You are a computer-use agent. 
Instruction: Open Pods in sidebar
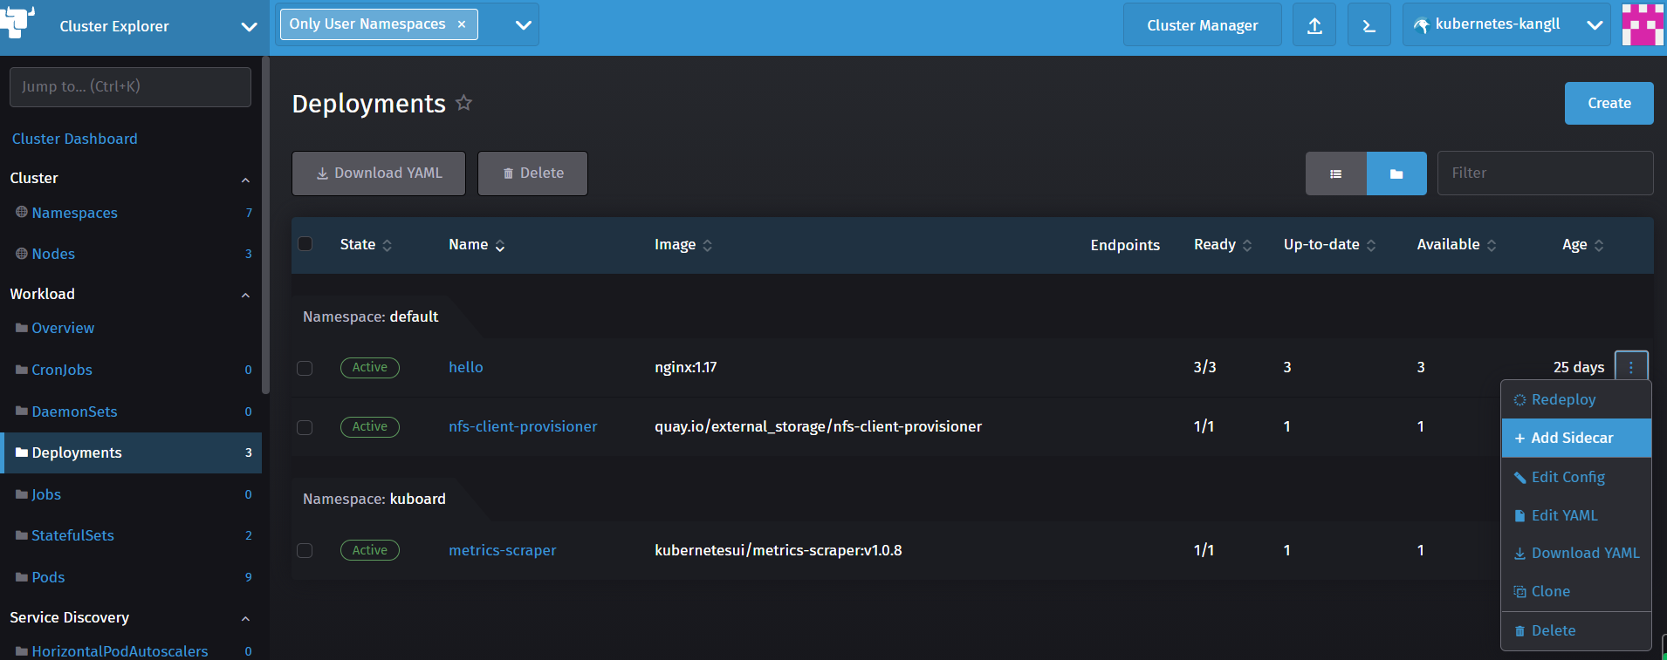coord(48,577)
